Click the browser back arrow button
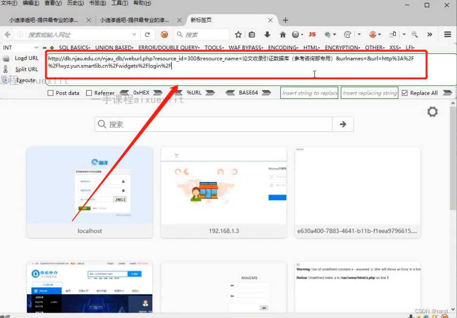The height and width of the screenshot is (318, 457). 8,34
